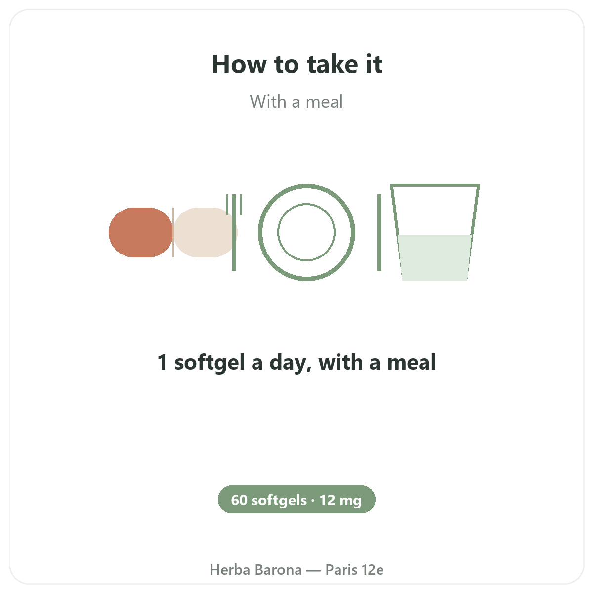
Task: Click the "12 mg" text in the badge
Action: 340,500
